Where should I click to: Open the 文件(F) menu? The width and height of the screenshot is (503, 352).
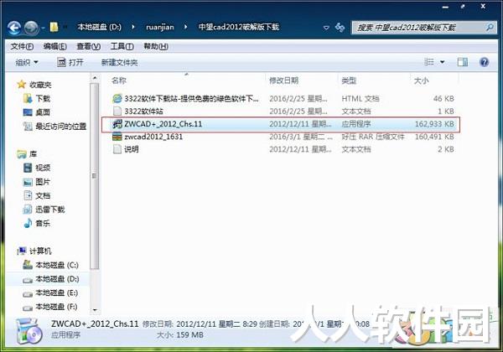click(x=22, y=47)
